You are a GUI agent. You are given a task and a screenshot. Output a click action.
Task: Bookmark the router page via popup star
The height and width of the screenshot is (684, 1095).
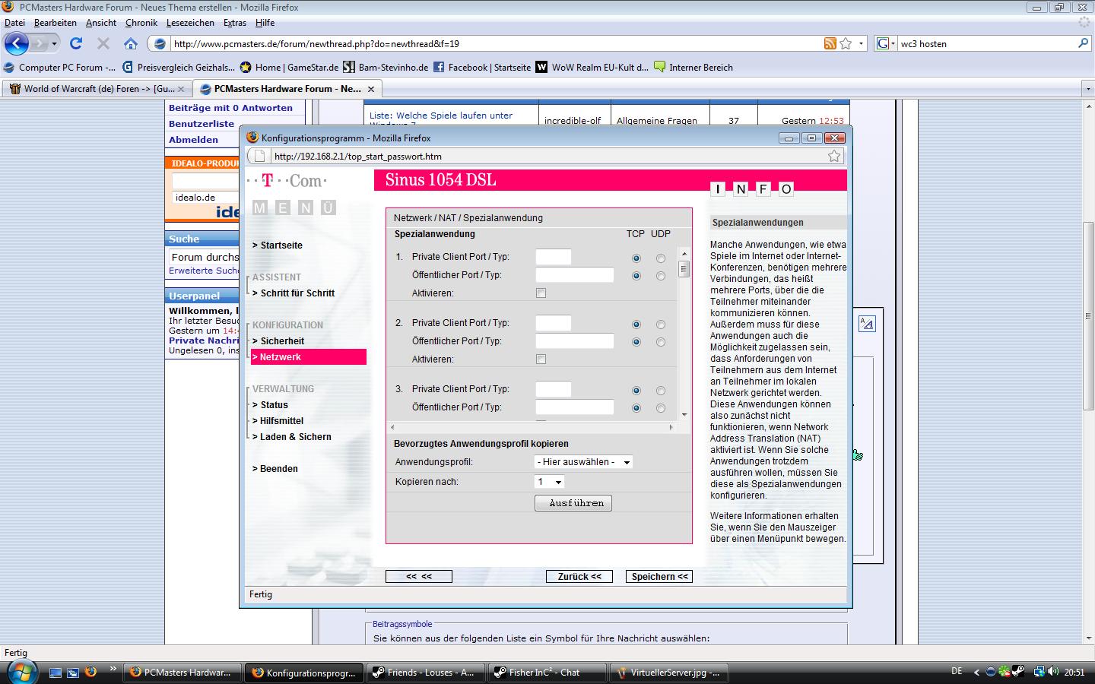[x=834, y=156]
